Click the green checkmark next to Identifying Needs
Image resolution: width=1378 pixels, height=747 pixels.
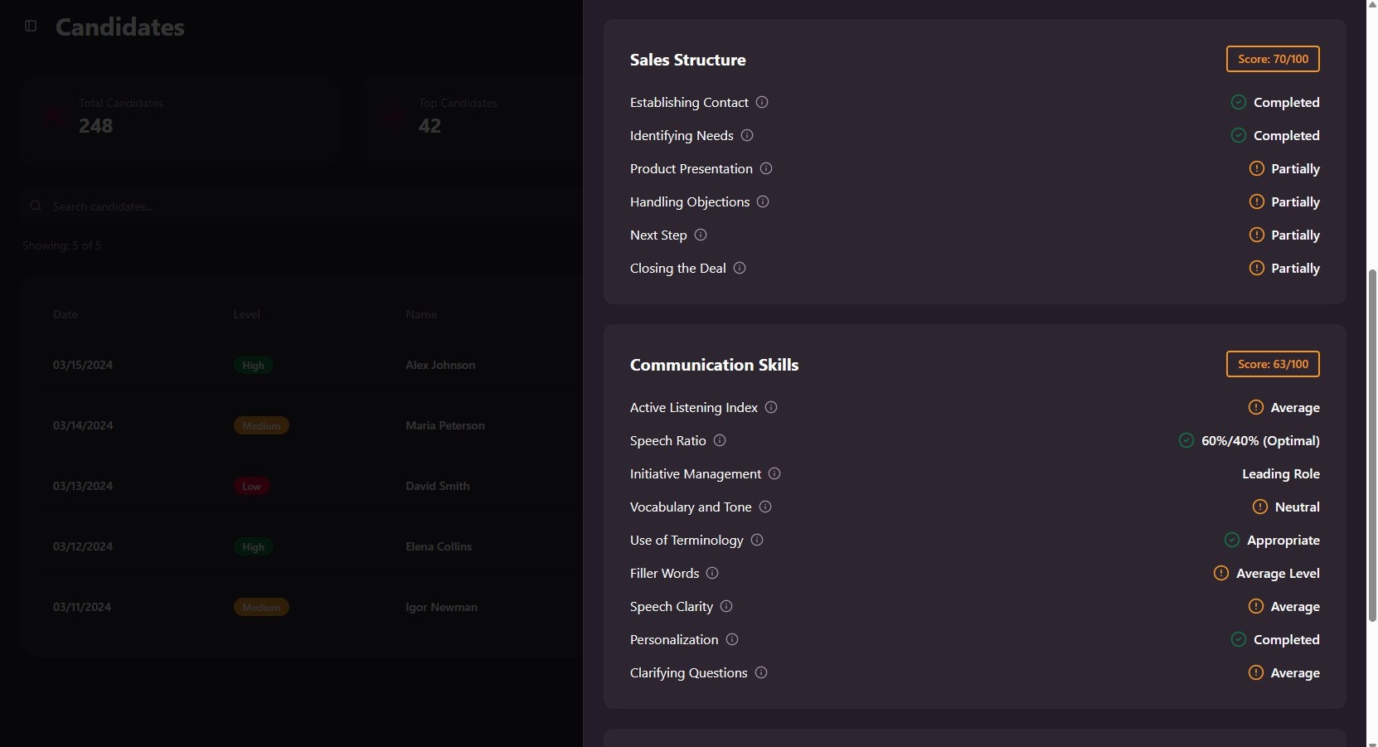pos(1239,135)
